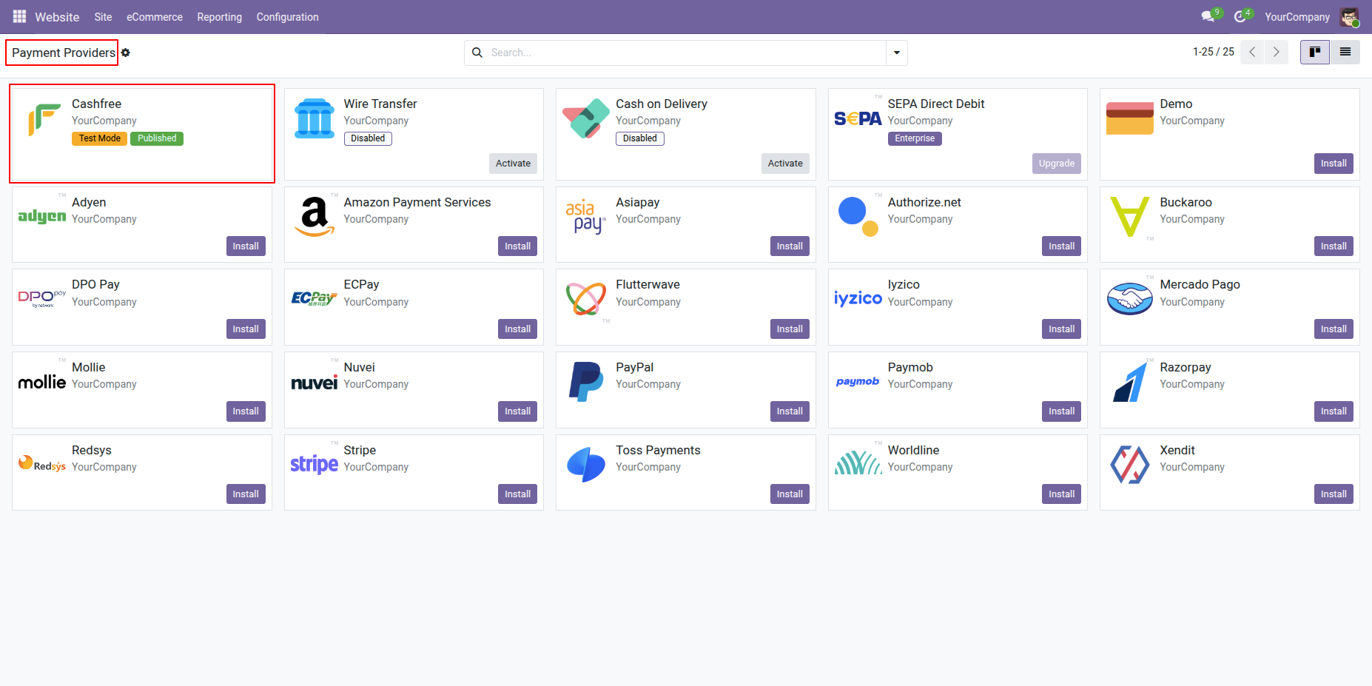Click the Toss Payments logo
Viewport: 1372px width, 686px height.
click(x=586, y=465)
